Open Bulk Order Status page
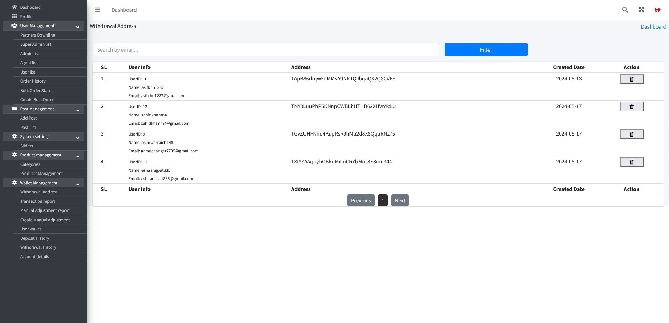The width and height of the screenshot is (669, 323). click(37, 91)
